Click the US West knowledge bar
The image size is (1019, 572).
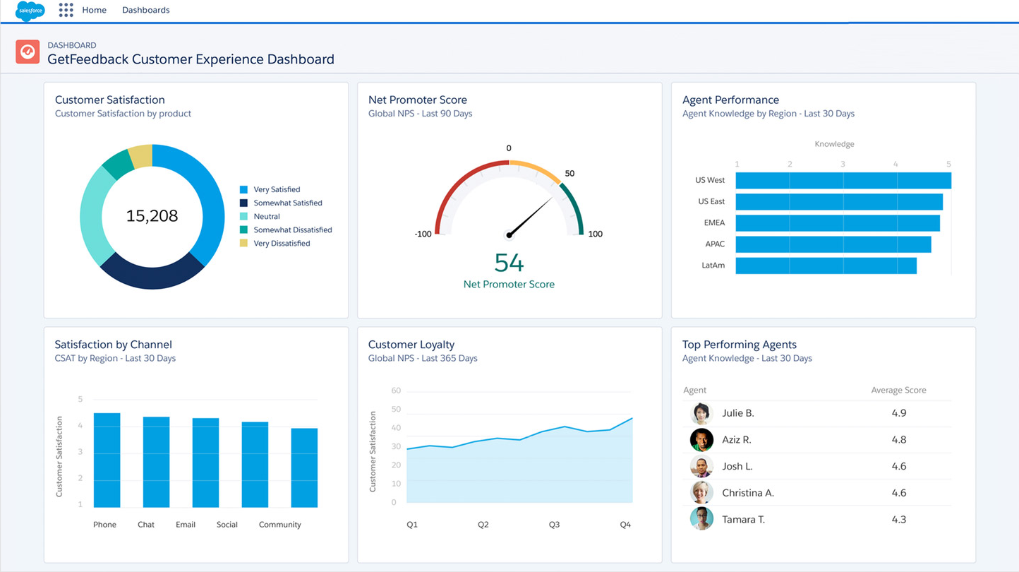coord(843,180)
